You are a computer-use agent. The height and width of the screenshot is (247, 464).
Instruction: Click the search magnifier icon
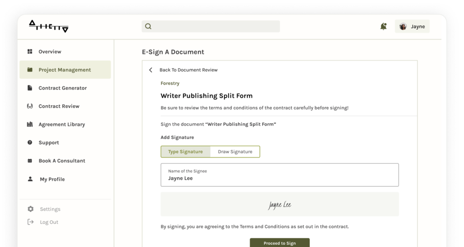(x=148, y=26)
